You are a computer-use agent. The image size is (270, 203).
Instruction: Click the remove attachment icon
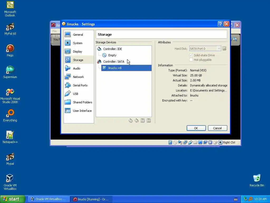click(x=149, y=121)
